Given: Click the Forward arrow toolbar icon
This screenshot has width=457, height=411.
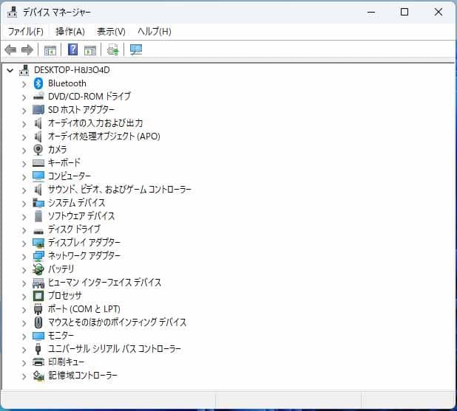Looking at the screenshot, I should [x=27, y=49].
